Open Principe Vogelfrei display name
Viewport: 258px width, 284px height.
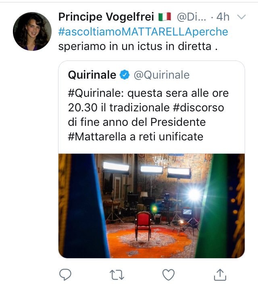[x=106, y=17]
